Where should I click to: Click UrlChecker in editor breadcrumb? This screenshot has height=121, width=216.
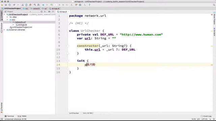pos(74,113)
